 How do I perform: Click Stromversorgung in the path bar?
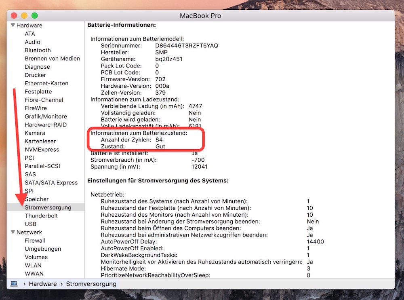click(x=91, y=284)
